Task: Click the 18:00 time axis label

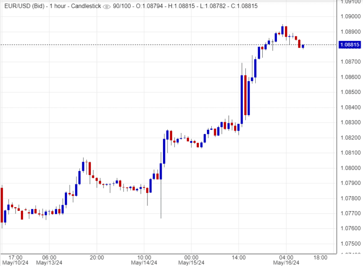Action: 320,258
